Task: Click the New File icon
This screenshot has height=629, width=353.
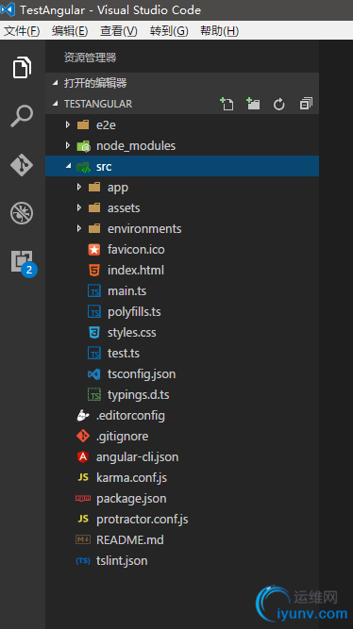Action: pos(227,104)
